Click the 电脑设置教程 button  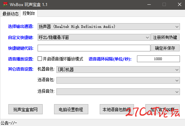point(71,109)
